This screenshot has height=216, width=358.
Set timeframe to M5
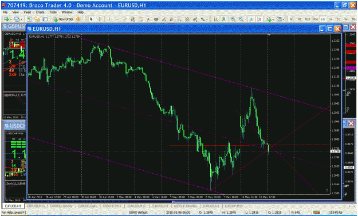pyautogui.click(x=300, y=19)
